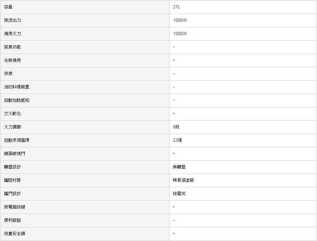
Task: Select the 27L capacity value
Action: tap(177, 7)
